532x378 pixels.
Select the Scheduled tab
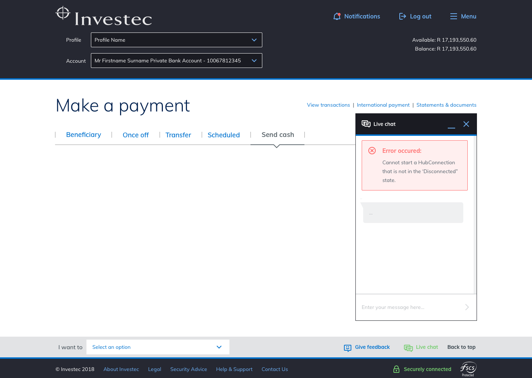(x=224, y=135)
